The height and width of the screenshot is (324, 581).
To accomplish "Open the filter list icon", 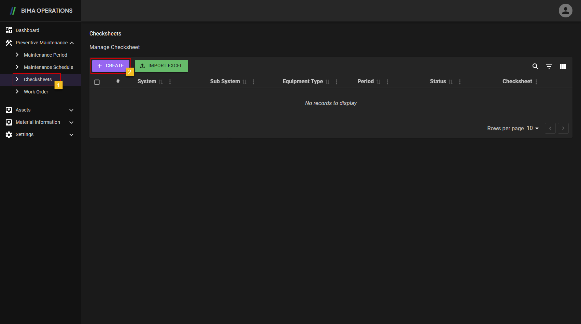I will click(549, 67).
